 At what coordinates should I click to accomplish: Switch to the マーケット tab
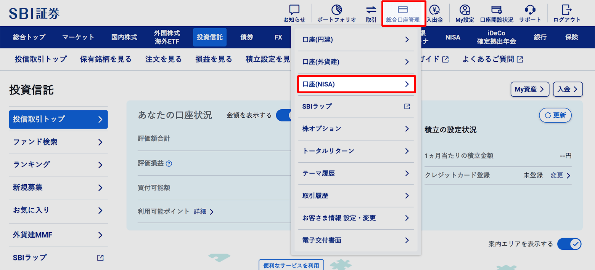pos(78,37)
